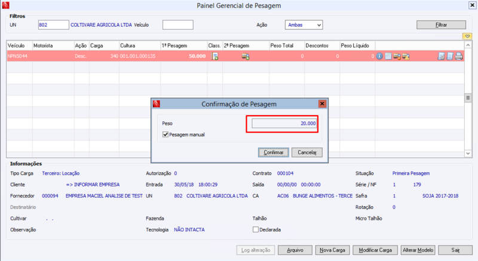
Task: Close the Confirmação de Pesagem dialog
Action: pyautogui.click(x=322, y=104)
